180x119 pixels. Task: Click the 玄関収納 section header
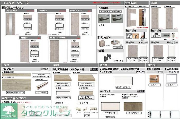(x=131, y=3)
